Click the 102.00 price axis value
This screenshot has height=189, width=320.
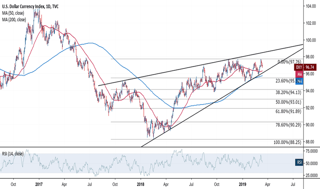pos(311,23)
